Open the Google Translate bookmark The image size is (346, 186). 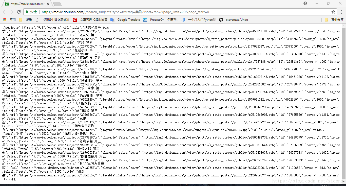pos(125,19)
